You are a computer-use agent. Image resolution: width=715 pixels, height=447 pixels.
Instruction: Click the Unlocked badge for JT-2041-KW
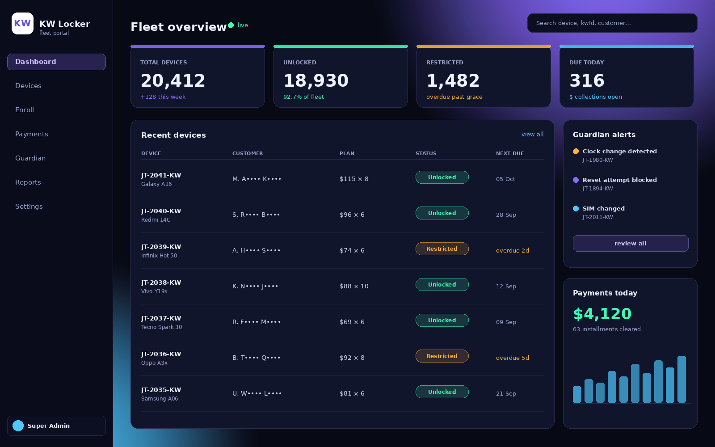pyautogui.click(x=442, y=177)
